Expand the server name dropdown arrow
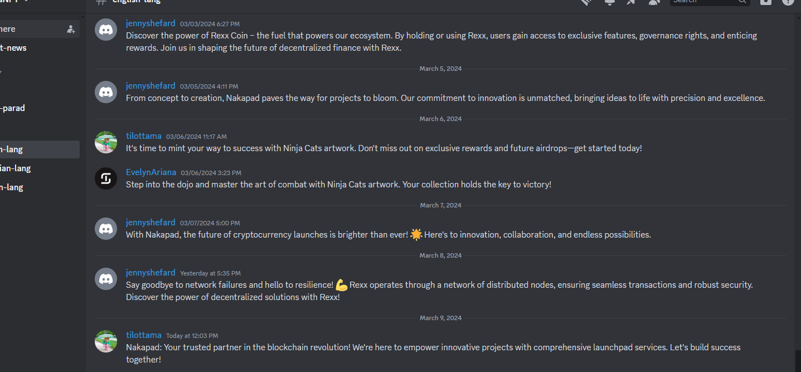Viewport: 801px width, 372px height. pos(26,2)
